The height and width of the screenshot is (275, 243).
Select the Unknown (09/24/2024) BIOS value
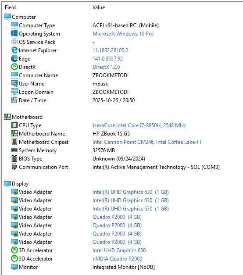(x=119, y=159)
